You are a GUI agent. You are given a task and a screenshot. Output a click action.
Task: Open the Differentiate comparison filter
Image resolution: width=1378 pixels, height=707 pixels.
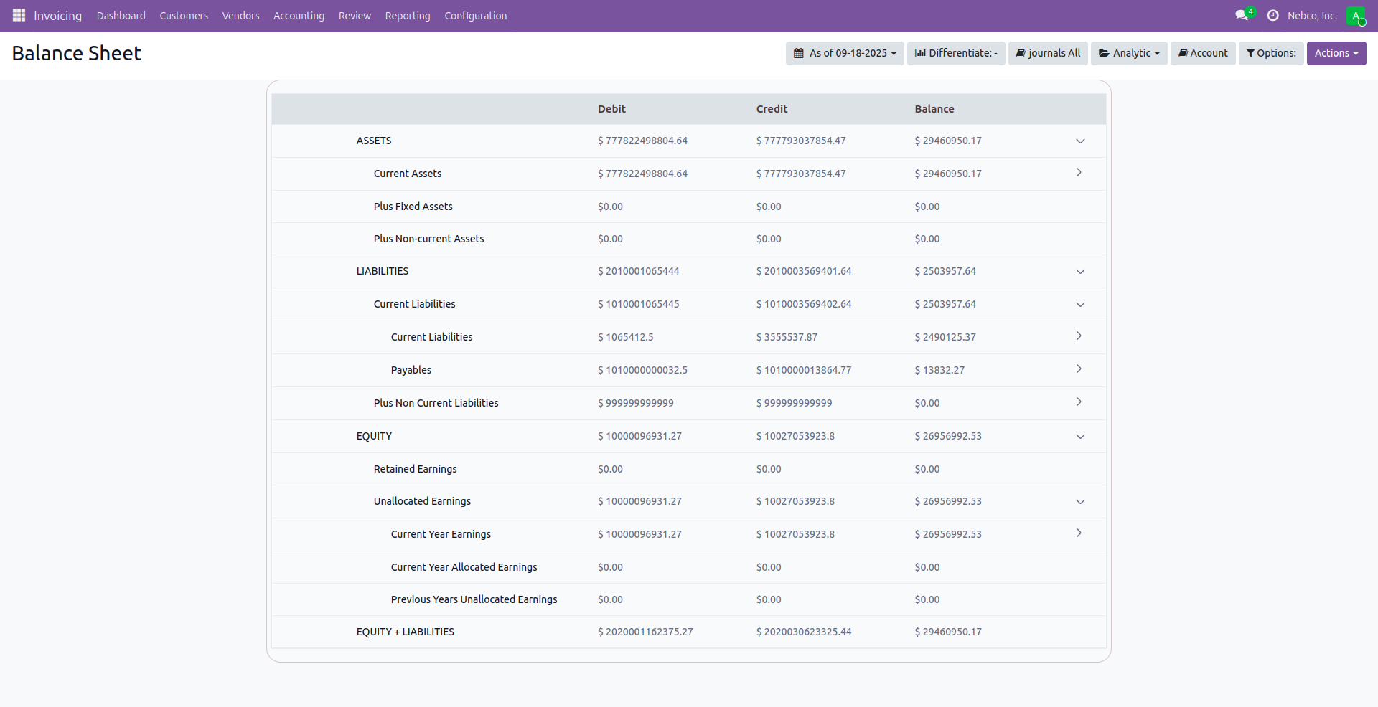(956, 53)
